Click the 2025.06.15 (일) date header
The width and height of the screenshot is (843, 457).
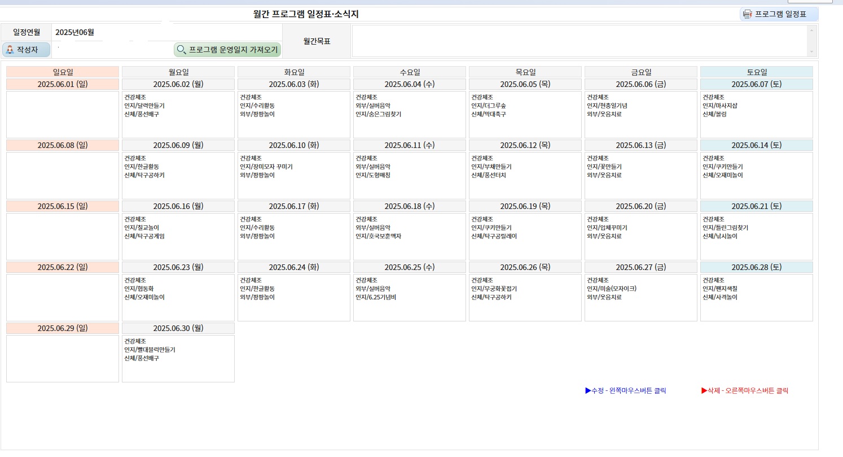pos(63,206)
